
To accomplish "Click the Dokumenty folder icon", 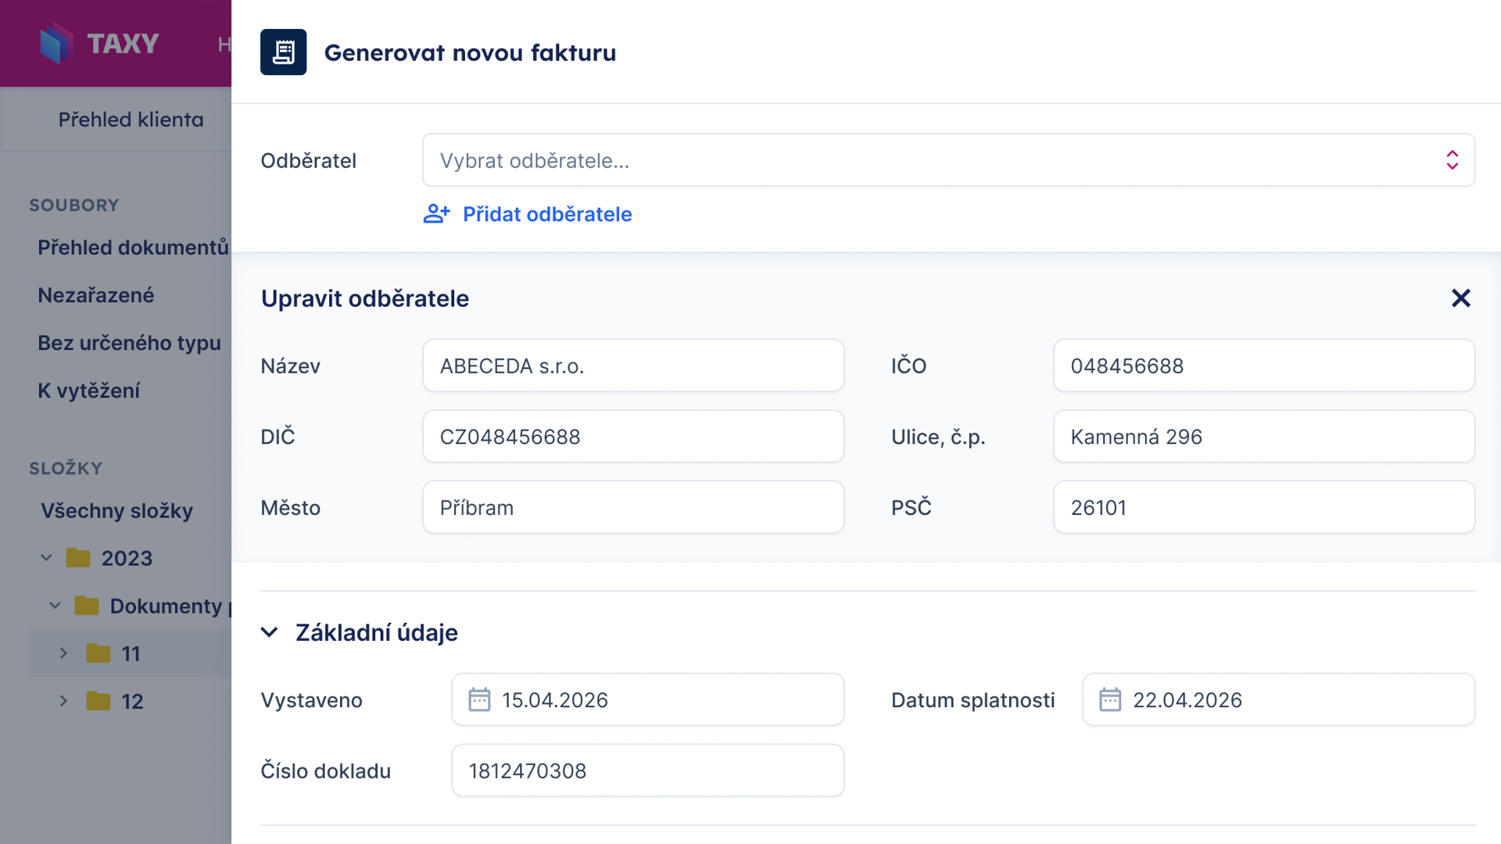I will 86,606.
